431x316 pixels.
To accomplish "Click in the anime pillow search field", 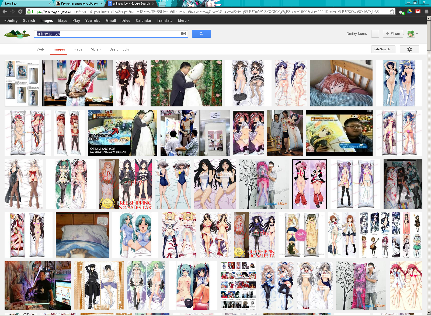I will [x=108, y=34].
